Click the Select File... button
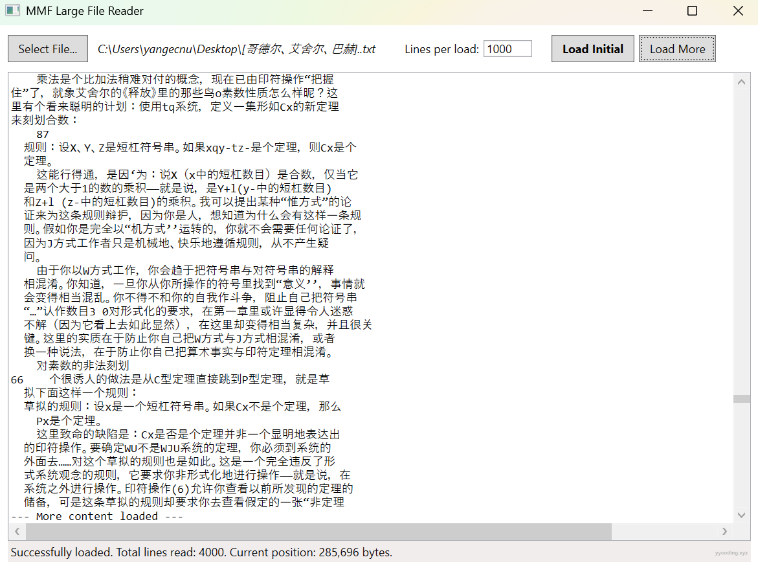The image size is (758, 566). point(48,49)
